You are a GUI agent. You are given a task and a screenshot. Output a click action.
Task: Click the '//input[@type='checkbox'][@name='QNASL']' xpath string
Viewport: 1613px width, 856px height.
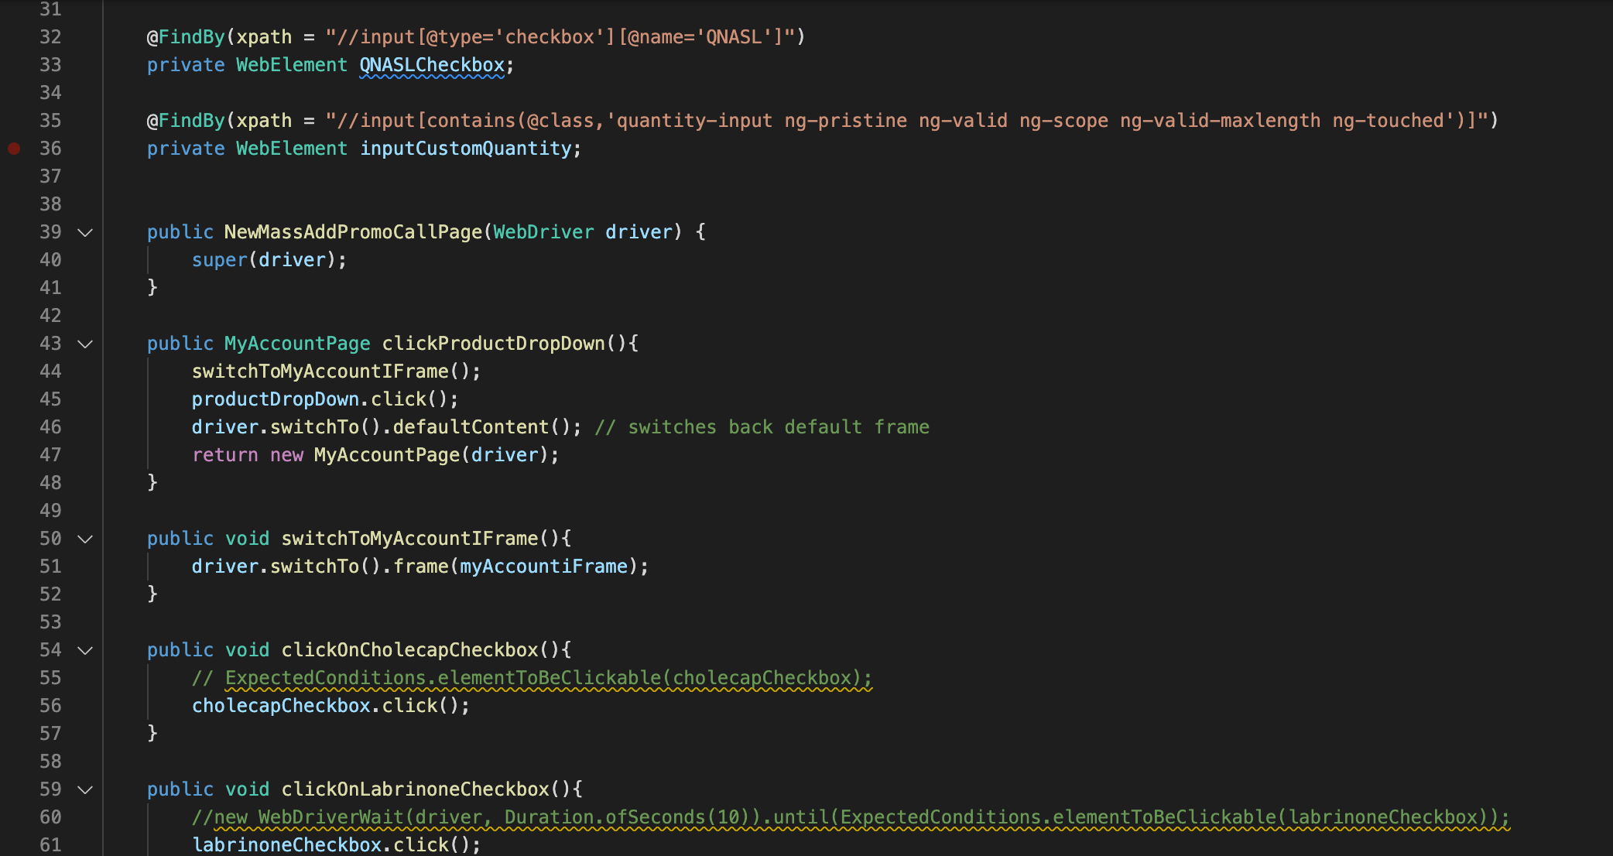560,37
